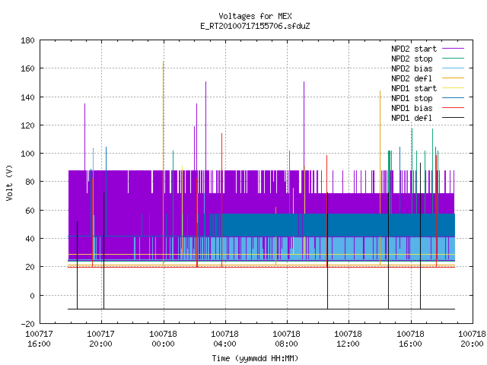Screen dimensions: 487x365
Task: Click the 160 y-axis tick label
Action: coord(27,68)
